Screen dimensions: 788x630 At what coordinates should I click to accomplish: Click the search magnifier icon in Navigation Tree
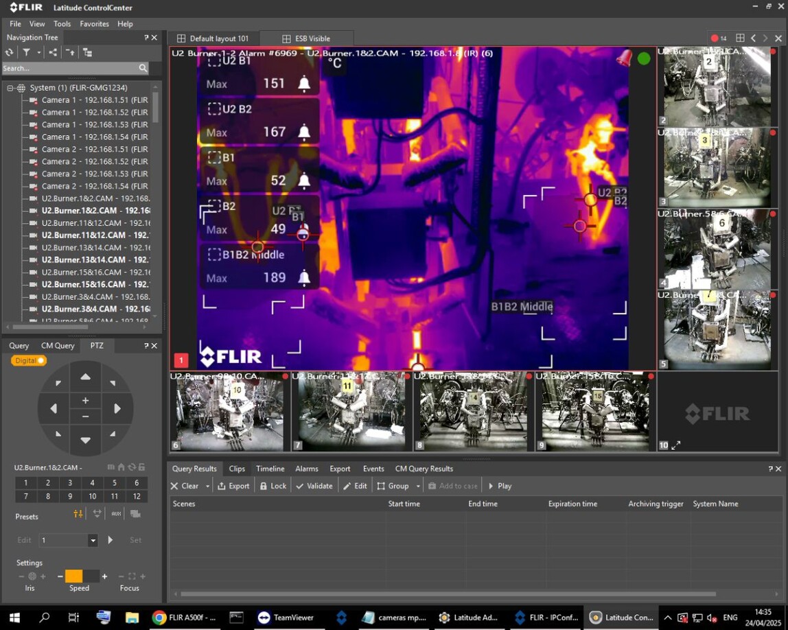(143, 68)
